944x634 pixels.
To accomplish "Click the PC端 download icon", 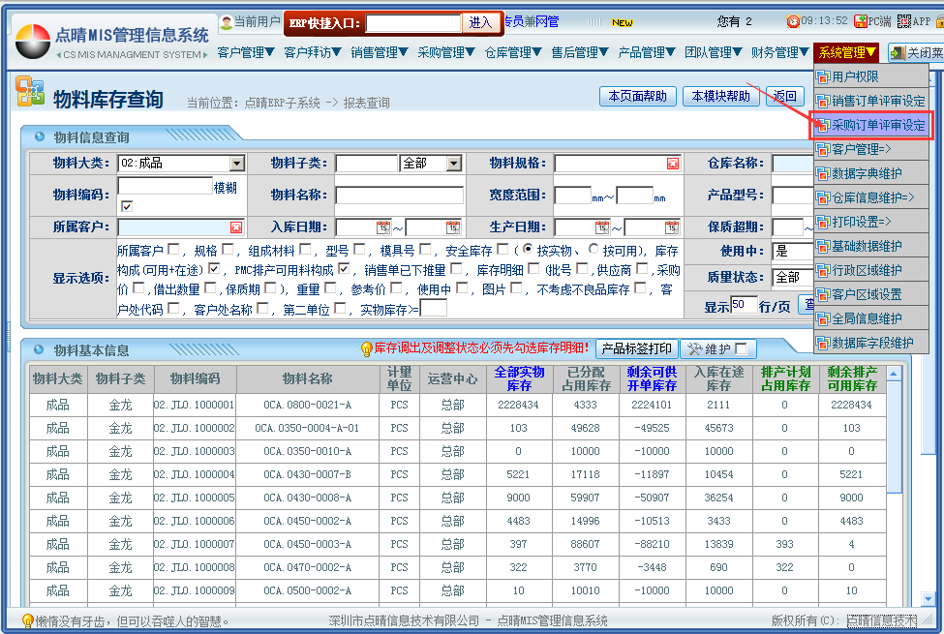I will point(861,20).
